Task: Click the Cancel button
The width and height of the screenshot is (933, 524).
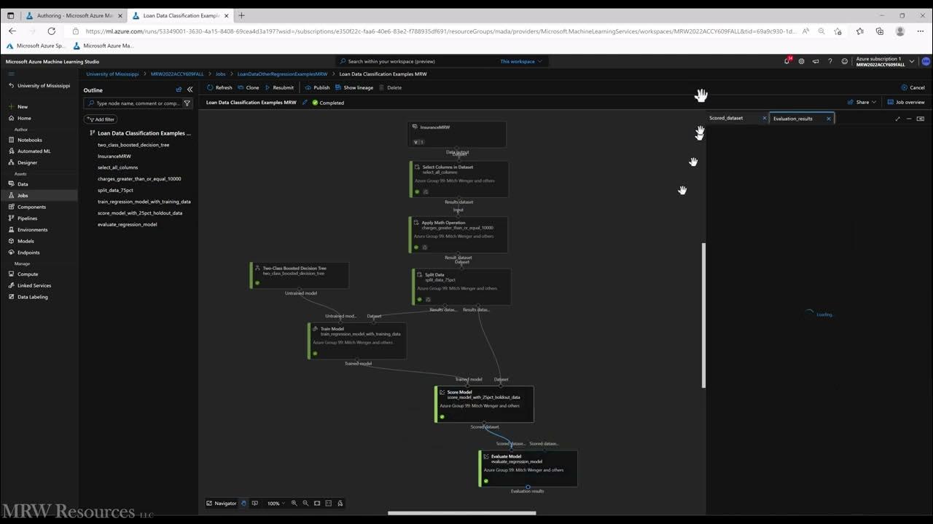Action: (x=913, y=87)
